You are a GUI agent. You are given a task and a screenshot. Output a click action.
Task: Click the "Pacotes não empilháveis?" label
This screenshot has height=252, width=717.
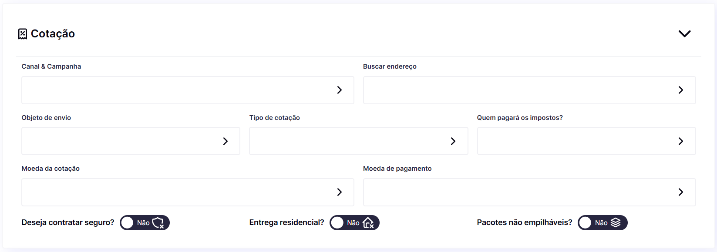[x=524, y=222]
